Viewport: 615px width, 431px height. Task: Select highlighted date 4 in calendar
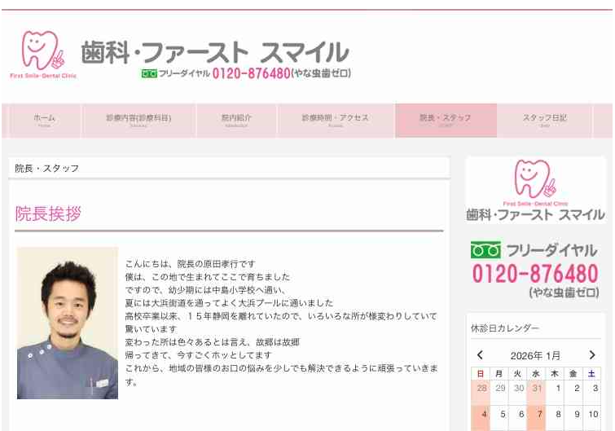481,414
